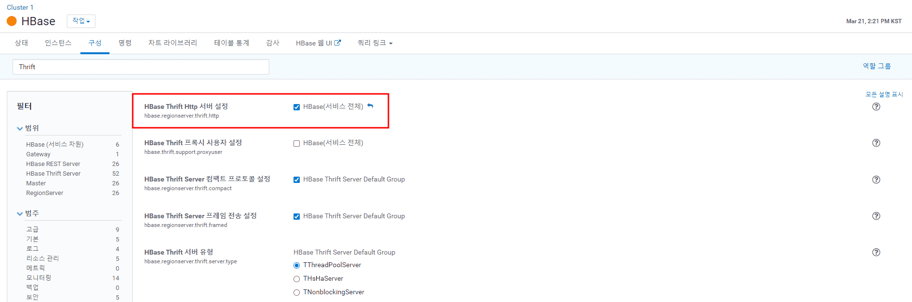
Task: Filter by 고급 category
Action: click(32, 229)
